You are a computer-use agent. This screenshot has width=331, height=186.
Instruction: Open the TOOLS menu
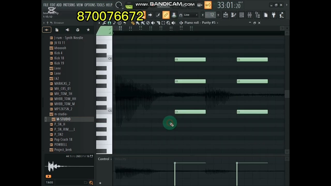click(101, 5)
